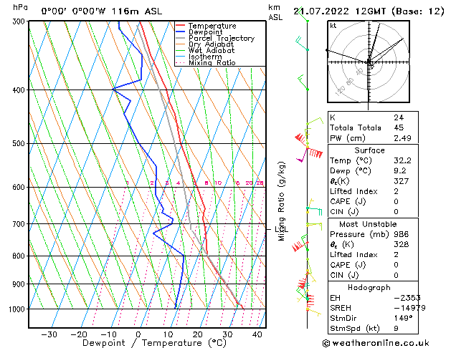Select the Pressure (mb) value 986

402,234
